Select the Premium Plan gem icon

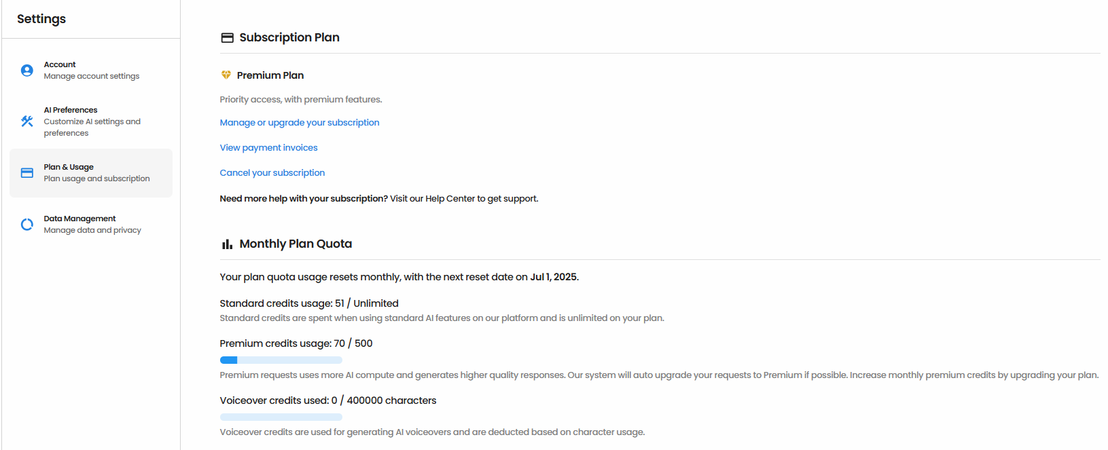point(226,75)
